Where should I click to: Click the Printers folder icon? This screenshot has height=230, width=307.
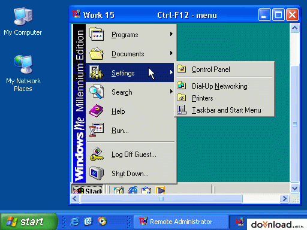pyautogui.click(x=182, y=98)
